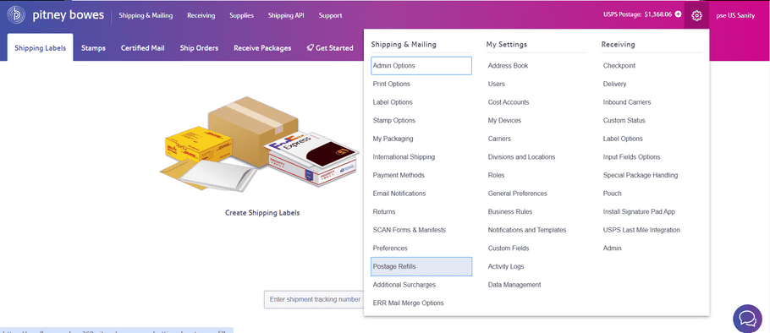Switch to the Receive Packages tab

pyautogui.click(x=262, y=48)
